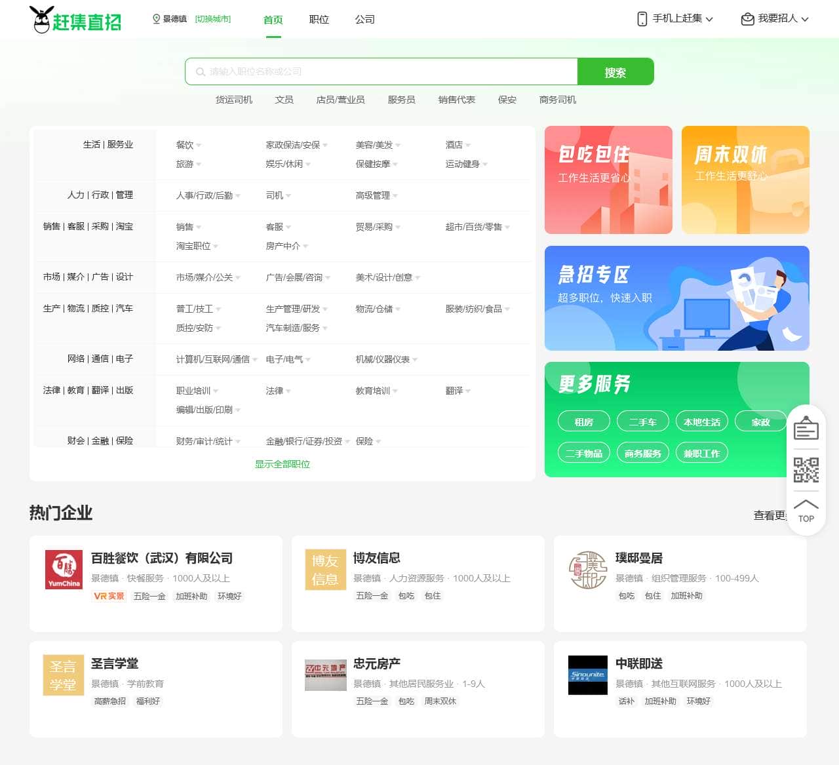Switch to the 公司 tab
Image resolution: width=839 pixels, height=765 pixels.
[x=364, y=20]
